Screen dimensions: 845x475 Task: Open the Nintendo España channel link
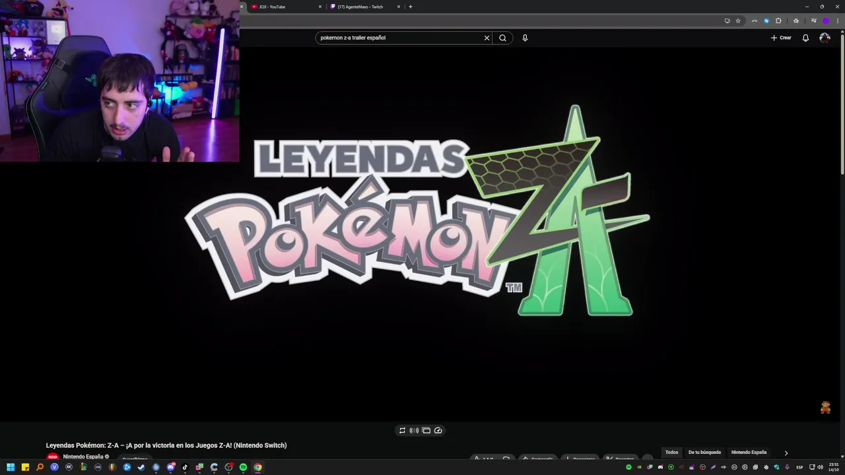[x=83, y=457]
